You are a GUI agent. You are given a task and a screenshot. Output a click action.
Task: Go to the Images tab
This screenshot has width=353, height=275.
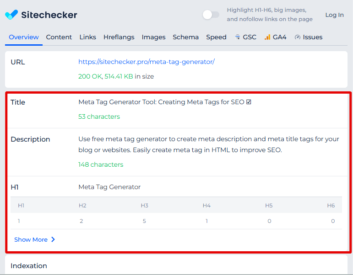coord(153,37)
